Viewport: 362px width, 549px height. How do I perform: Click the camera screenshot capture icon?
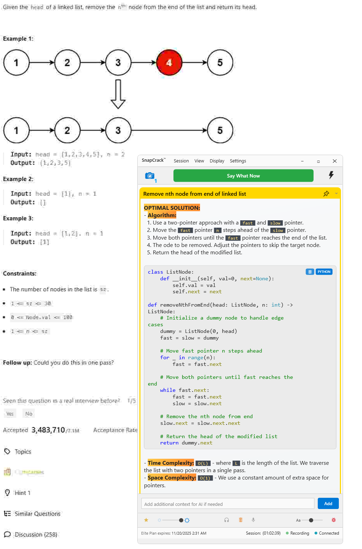click(150, 176)
